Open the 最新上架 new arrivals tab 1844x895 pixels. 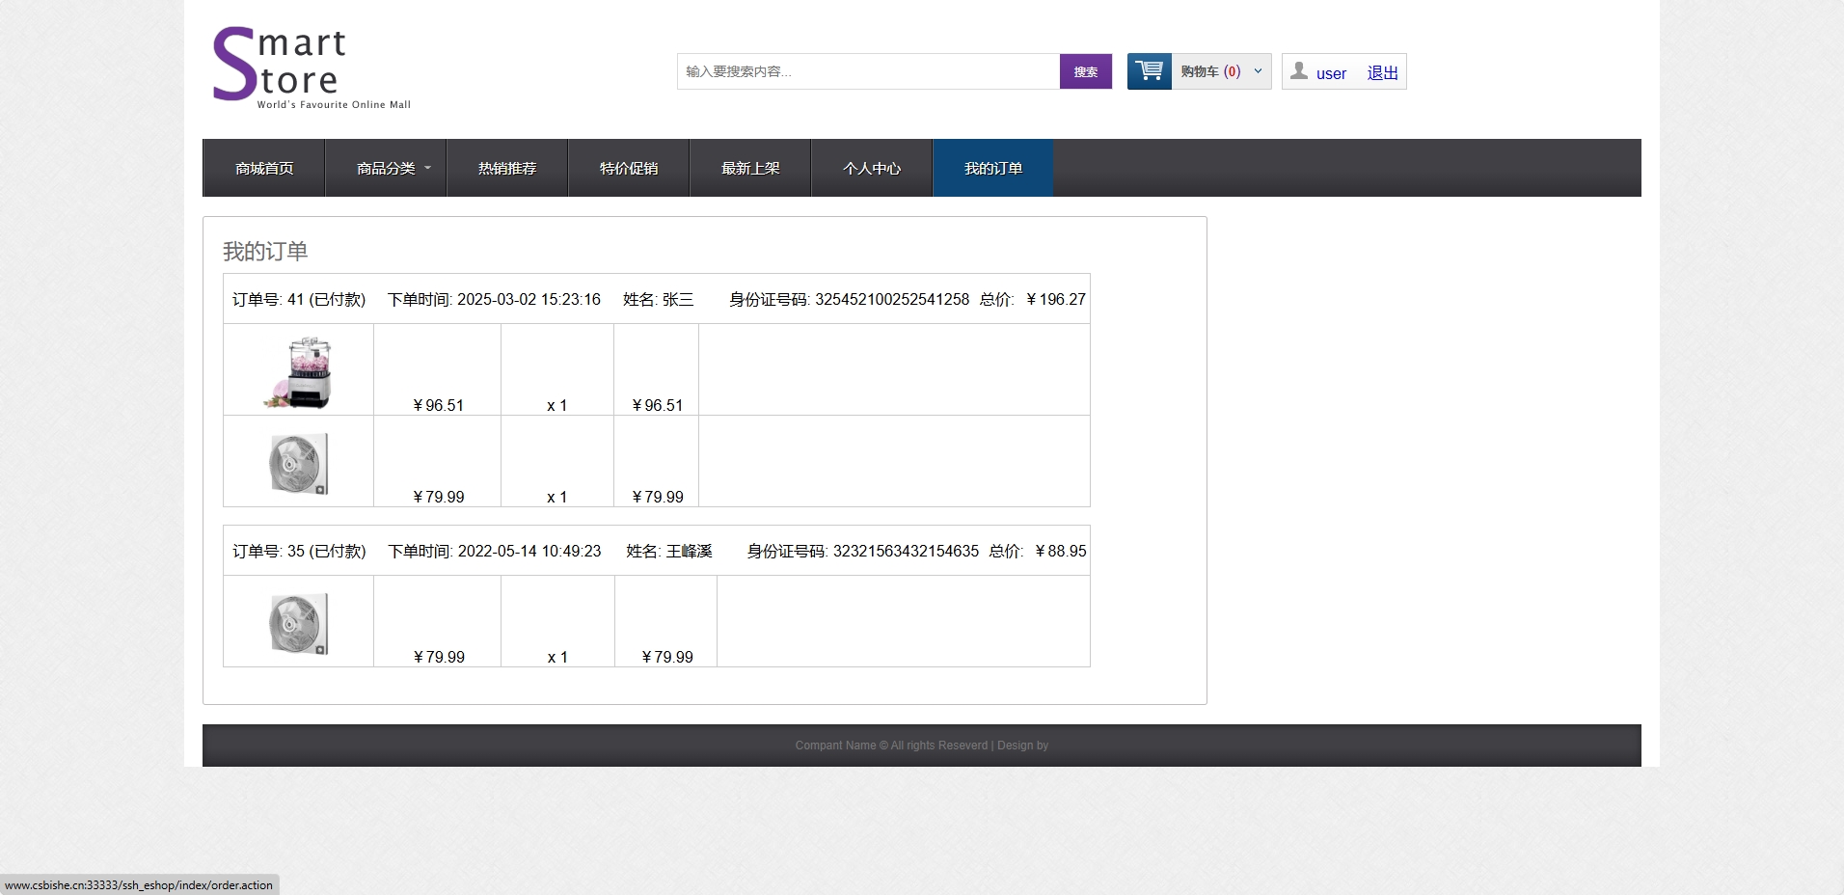(x=750, y=169)
